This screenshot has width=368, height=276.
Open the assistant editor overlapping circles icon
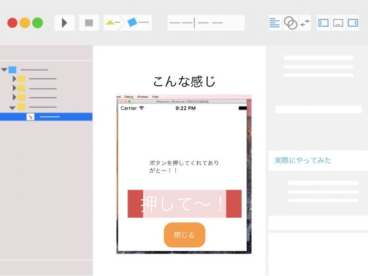tap(290, 23)
